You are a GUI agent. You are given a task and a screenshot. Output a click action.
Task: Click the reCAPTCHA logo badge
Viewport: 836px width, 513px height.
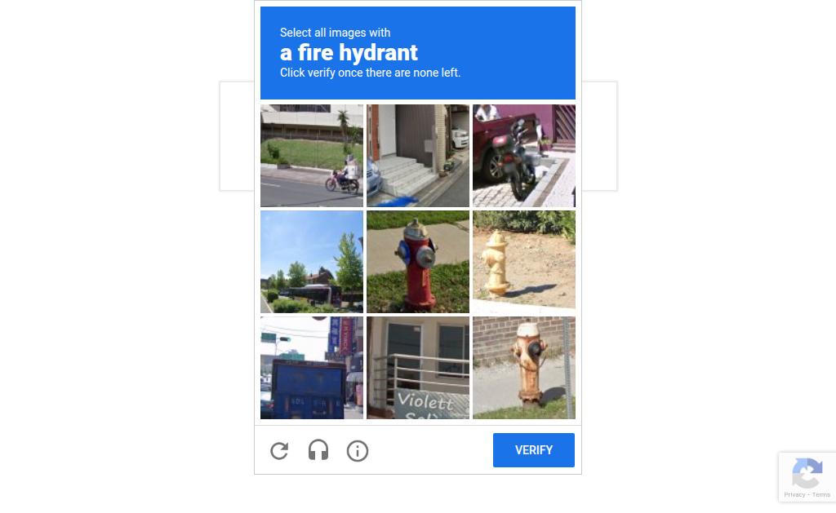(807, 472)
